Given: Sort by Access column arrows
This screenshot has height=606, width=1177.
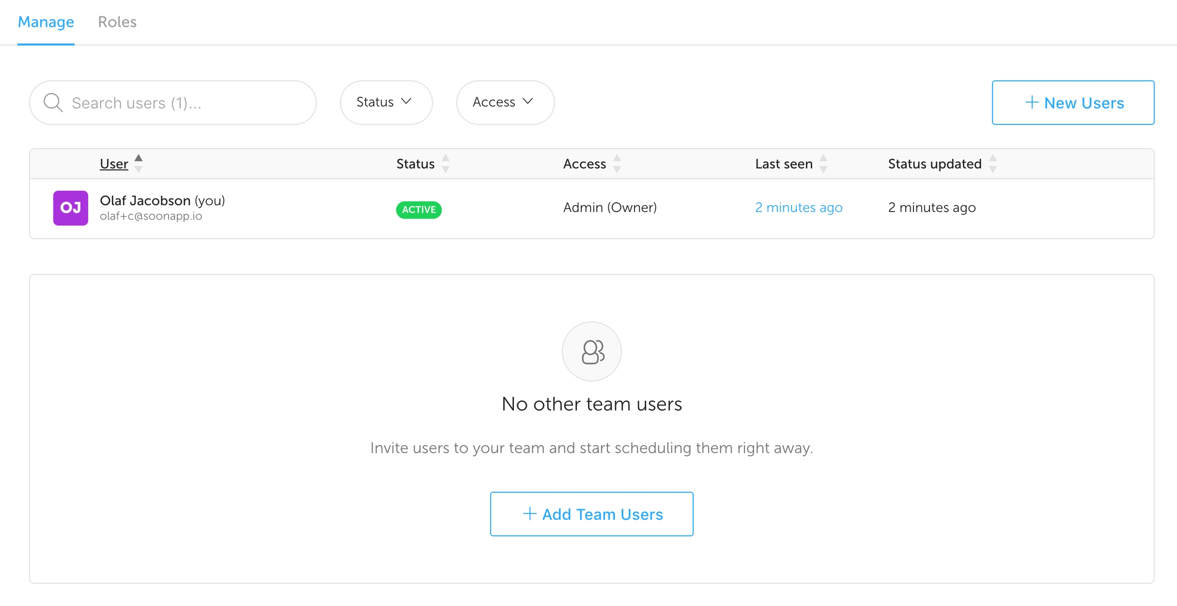Looking at the screenshot, I should pos(617,163).
